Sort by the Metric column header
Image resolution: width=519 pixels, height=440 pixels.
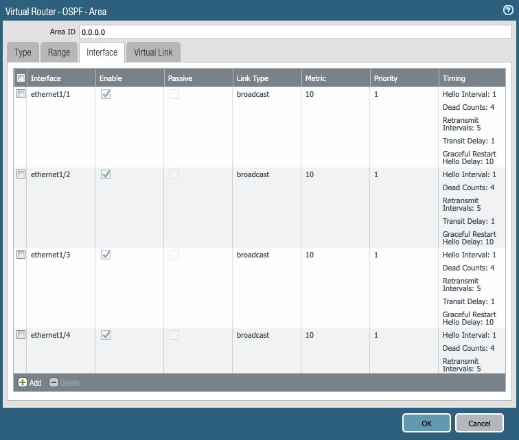pyautogui.click(x=336, y=78)
